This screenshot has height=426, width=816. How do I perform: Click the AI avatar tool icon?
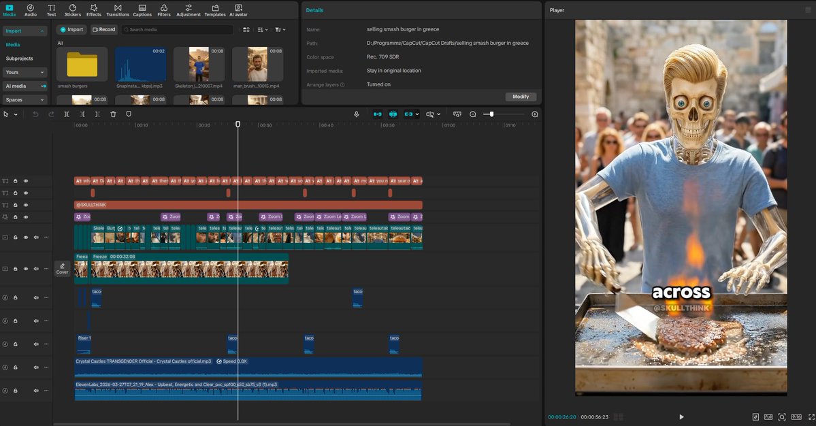238,10
